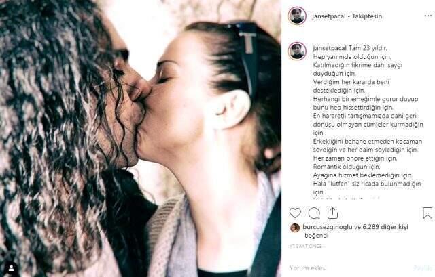
Task: Tap the share upload icon
Action: coord(332,213)
